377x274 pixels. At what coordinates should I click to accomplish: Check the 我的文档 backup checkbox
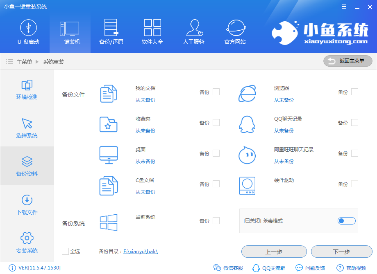click(x=216, y=92)
